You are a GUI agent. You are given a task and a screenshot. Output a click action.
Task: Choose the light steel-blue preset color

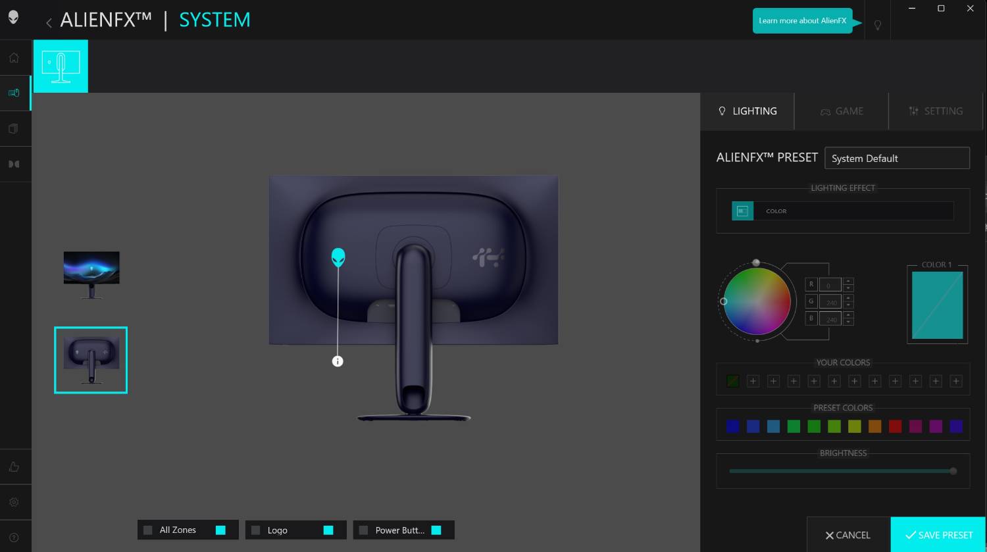[773, 426]
